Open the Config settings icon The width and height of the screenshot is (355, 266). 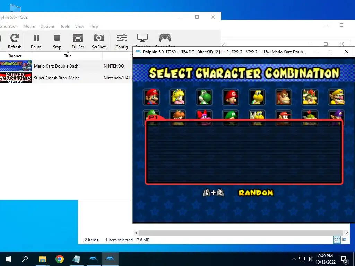click(x=122, y=41)
